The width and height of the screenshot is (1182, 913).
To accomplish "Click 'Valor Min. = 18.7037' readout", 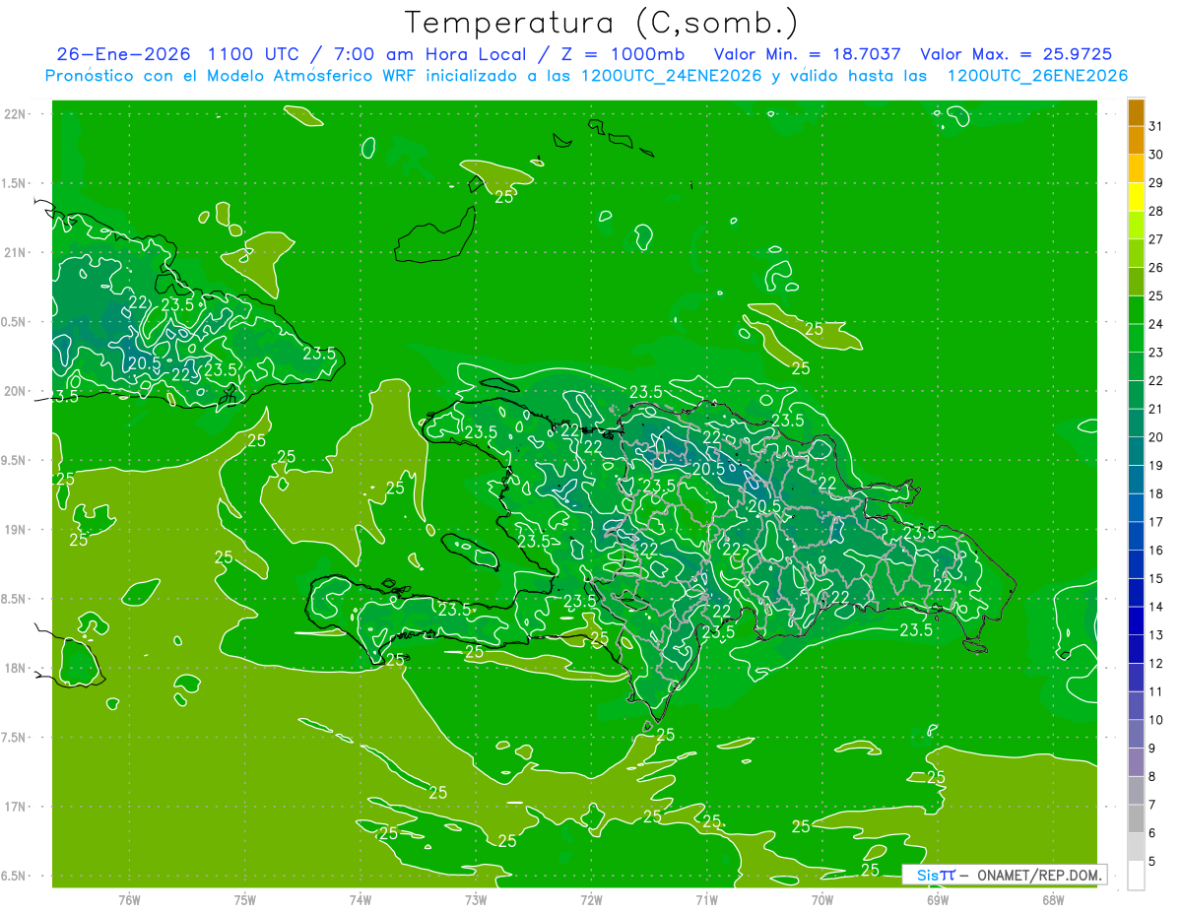I will [x=808, y=54].
